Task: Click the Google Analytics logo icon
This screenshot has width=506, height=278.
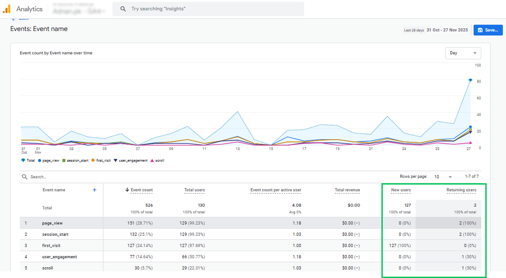Action: (x=7, y=9)
